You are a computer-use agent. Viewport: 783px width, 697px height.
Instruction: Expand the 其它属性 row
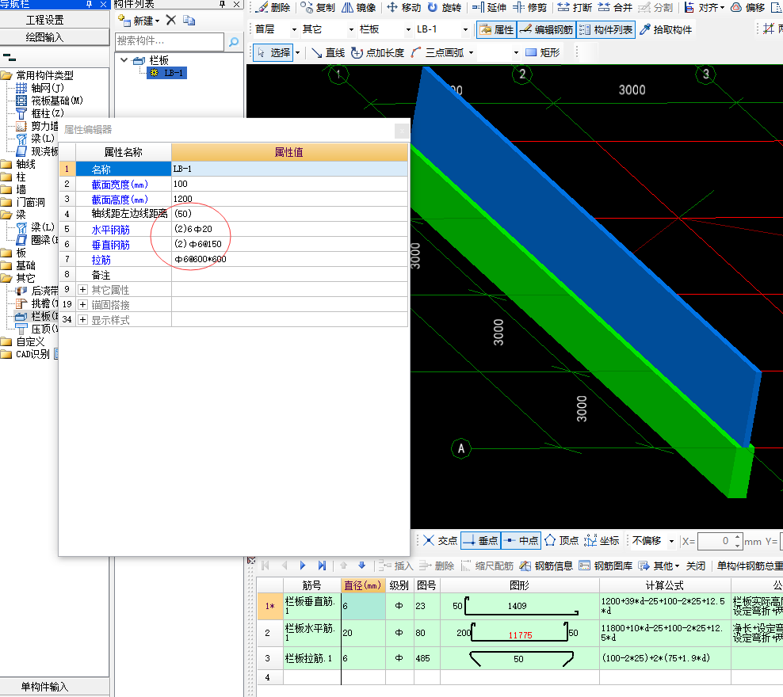pyautogui.click(x=83, y=289)
